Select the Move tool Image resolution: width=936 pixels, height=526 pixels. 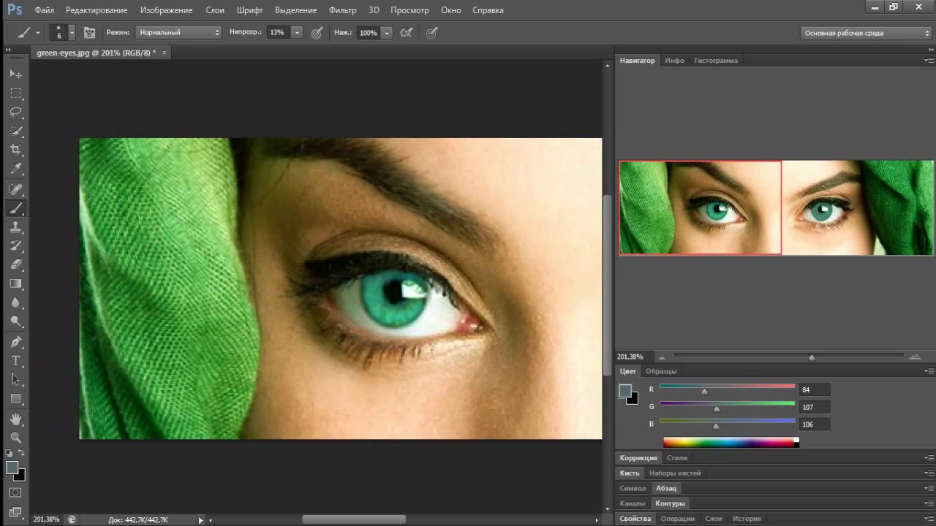point(15,74)
